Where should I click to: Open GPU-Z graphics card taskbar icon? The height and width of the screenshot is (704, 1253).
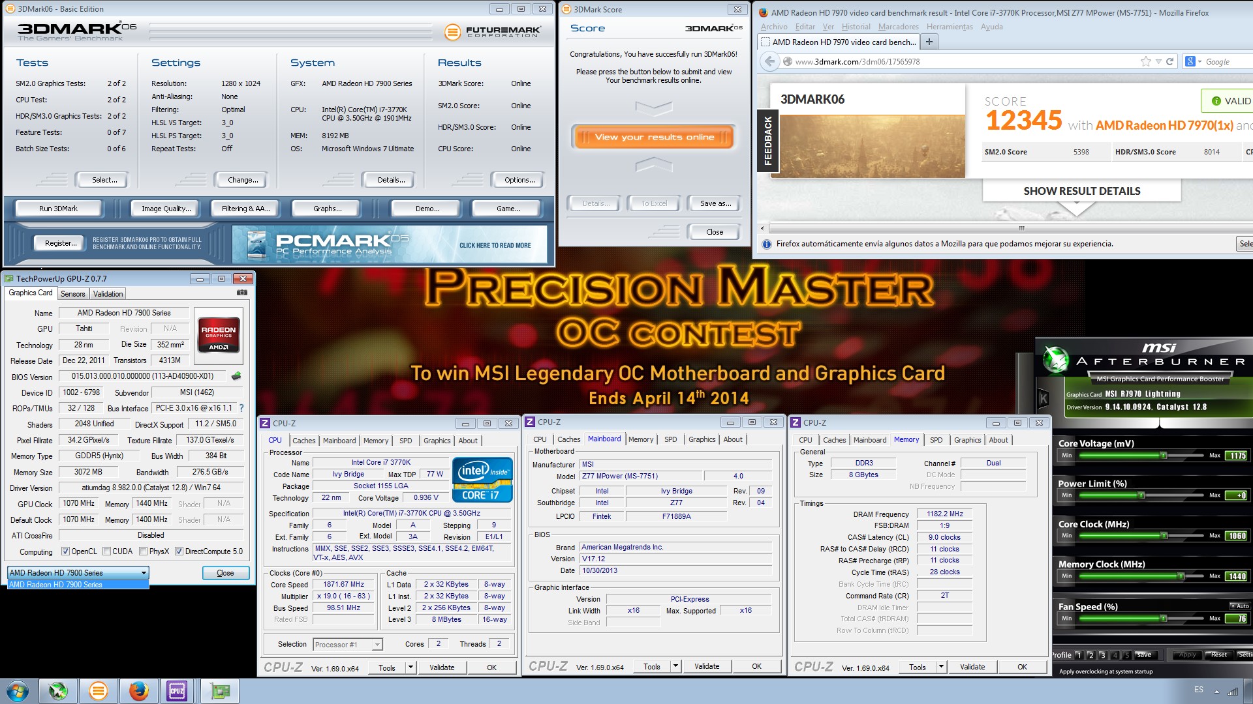pyautogui.click(x=220, y=691)
